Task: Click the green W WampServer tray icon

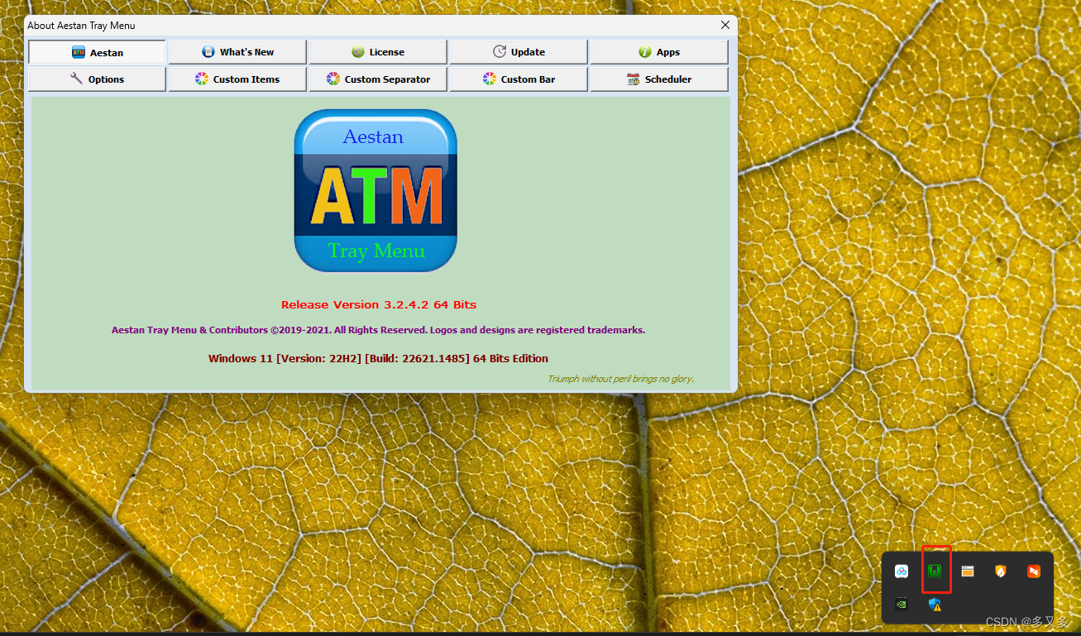Action: pyautogui.click(x=935, y=571)
